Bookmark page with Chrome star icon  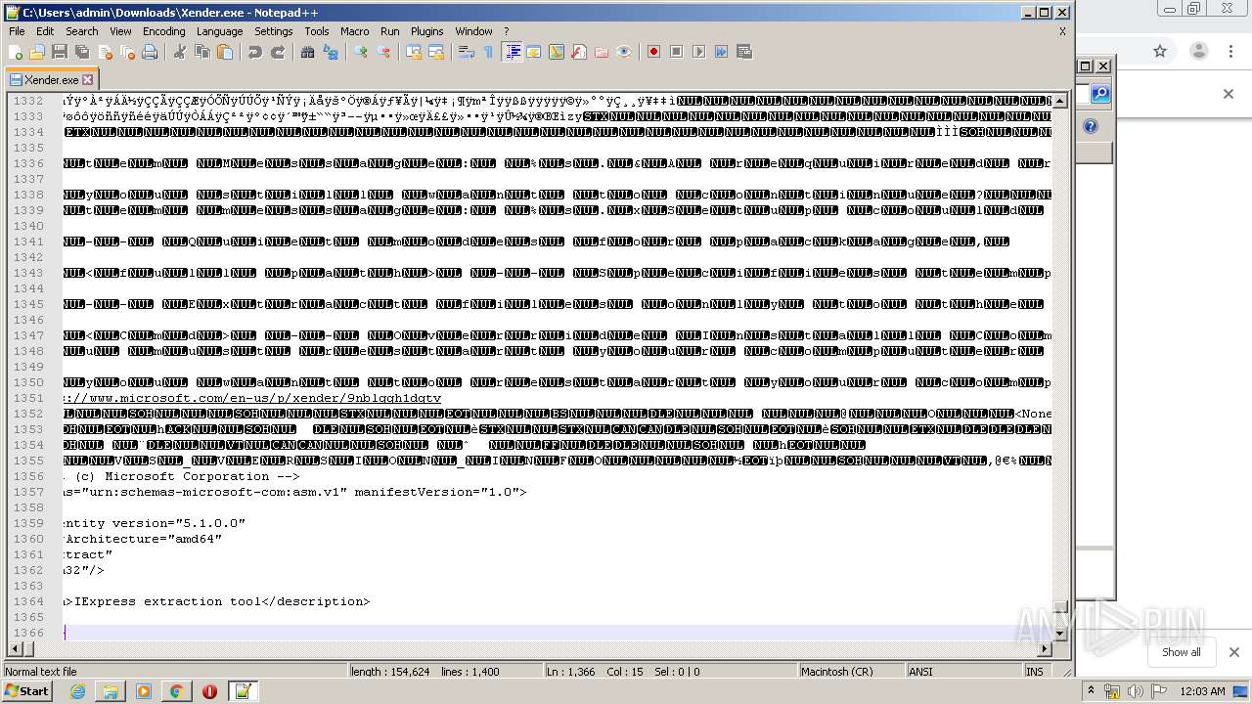(1160, 51)
